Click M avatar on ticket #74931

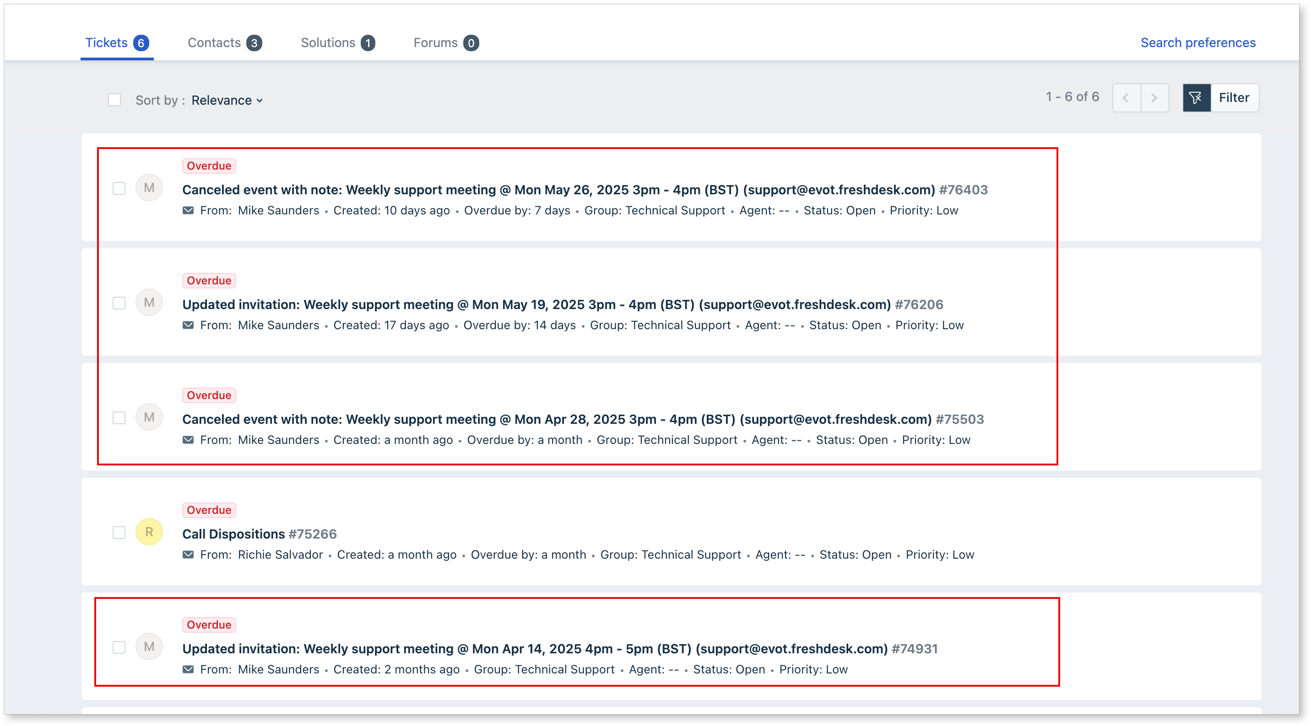[149, 647]
